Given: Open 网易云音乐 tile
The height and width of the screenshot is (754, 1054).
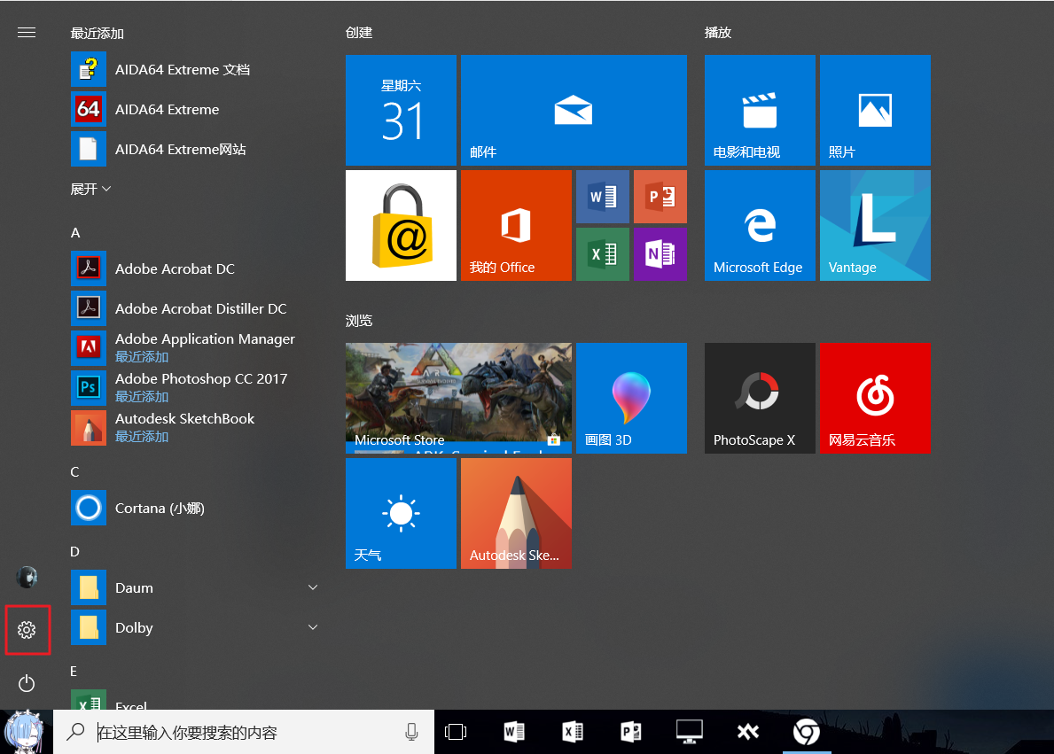Looking at the screenshot, I should 875,398.
